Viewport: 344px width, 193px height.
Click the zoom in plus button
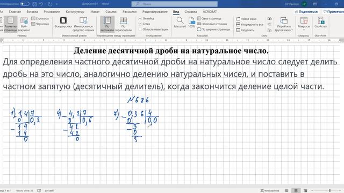click(x=340, y=191)
